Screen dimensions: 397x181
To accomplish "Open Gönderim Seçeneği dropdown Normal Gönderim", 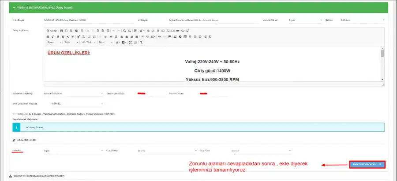I will tap(73, 94).
